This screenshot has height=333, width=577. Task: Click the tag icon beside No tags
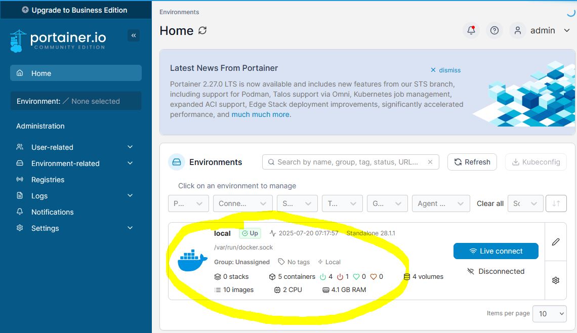[281, 262]
